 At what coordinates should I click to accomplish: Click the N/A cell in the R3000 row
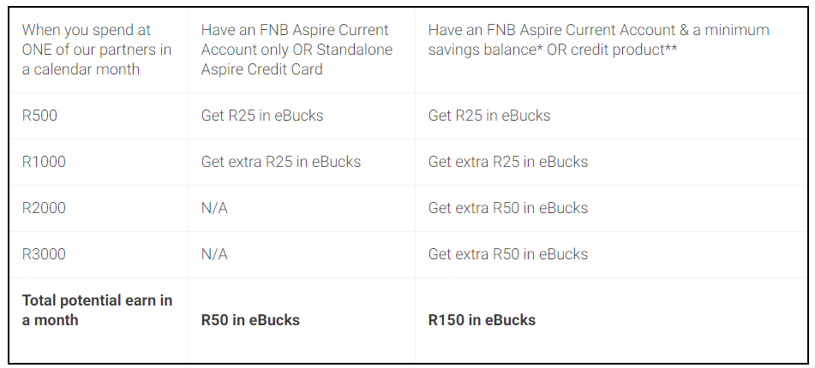tap(214, 254)
